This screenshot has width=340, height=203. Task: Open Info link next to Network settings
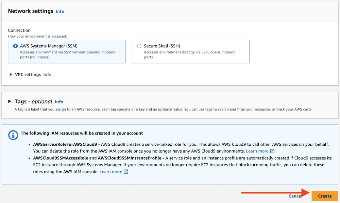[60, 12]
